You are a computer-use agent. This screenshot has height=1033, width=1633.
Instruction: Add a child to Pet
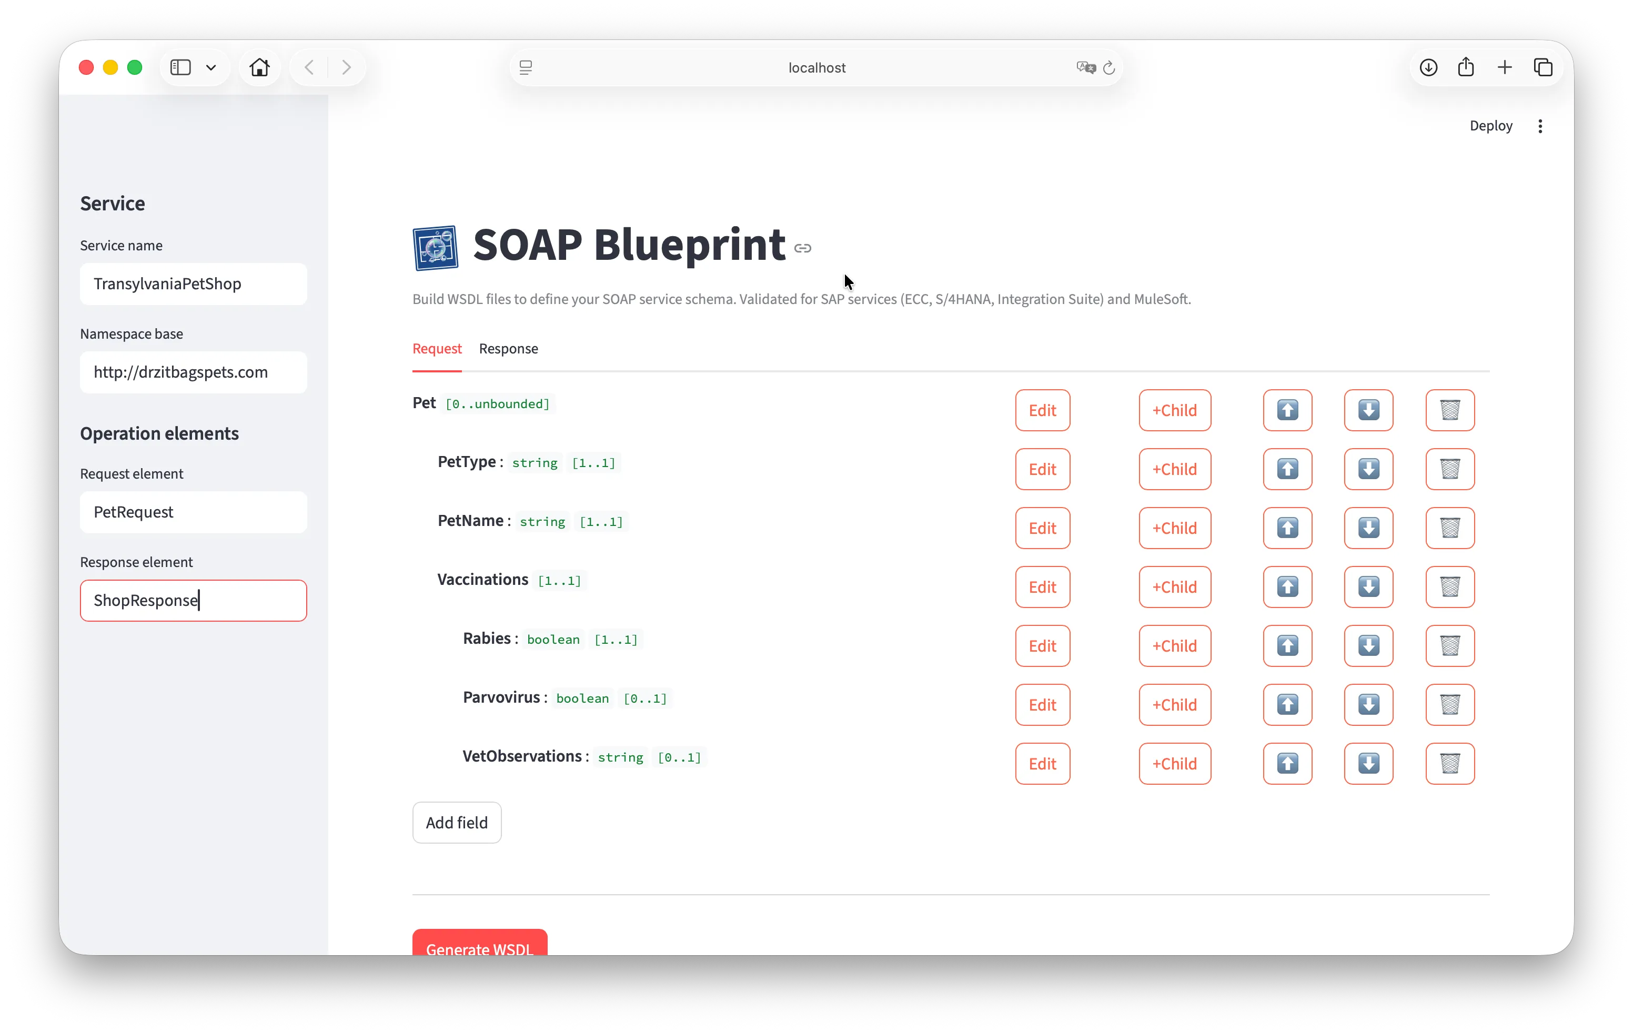coord(1175,410)
